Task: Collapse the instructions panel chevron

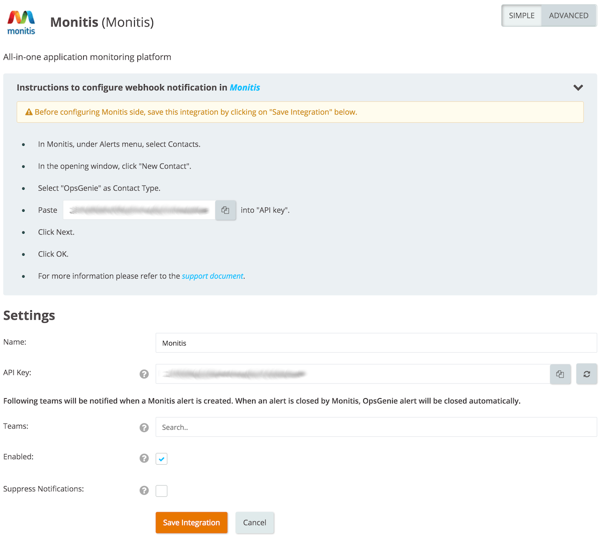Action: point(578,88)
